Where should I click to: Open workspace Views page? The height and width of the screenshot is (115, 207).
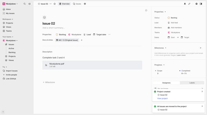[x=9, y=27]
